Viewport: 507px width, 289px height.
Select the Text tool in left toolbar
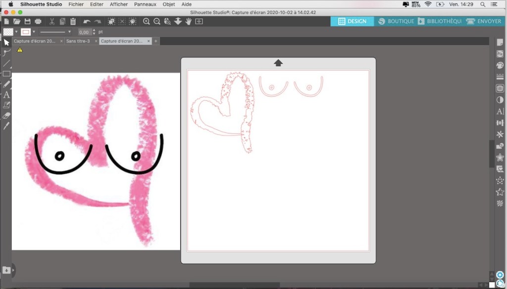click(x=6, y=94)
